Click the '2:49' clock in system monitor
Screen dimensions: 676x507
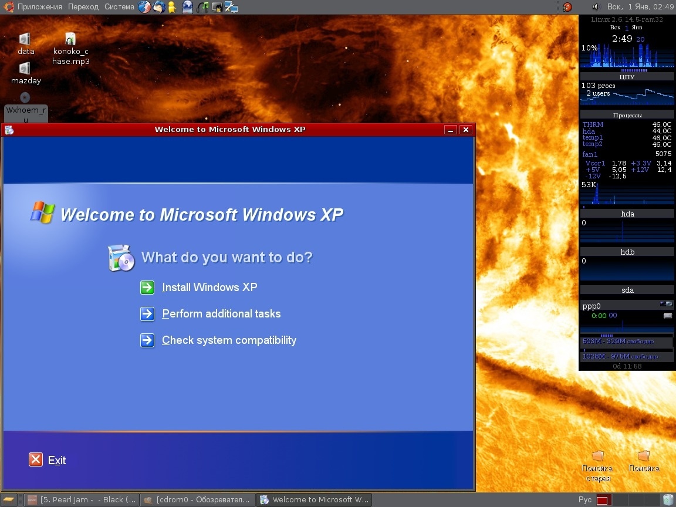[x=622, y=39]
